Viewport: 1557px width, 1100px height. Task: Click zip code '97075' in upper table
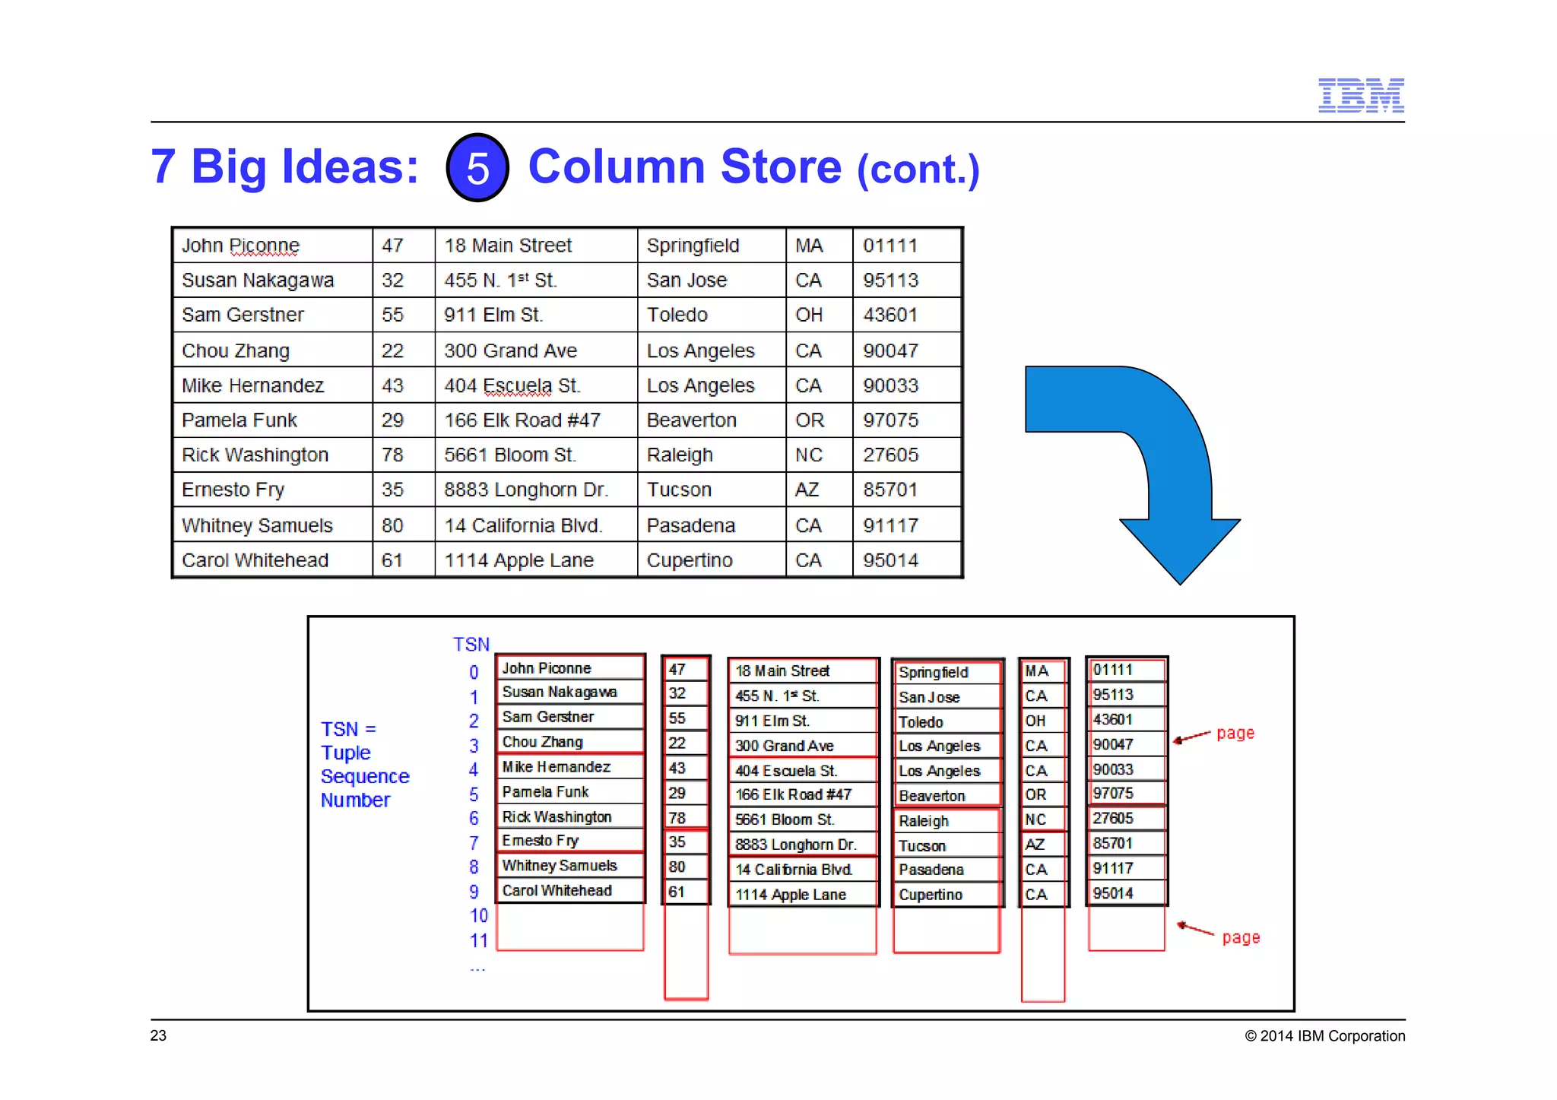(x=890, y=420)
